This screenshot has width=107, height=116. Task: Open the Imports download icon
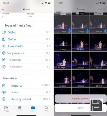tap(4, 85)
